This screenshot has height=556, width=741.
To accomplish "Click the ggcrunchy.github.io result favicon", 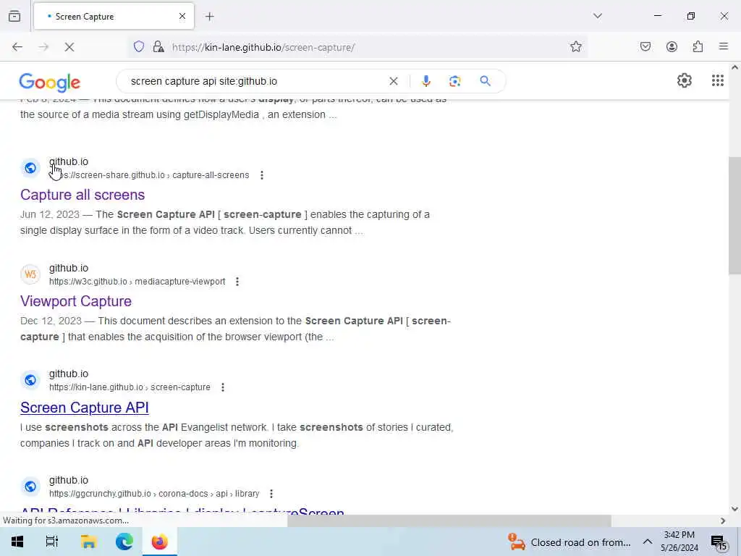I will 30,486.
